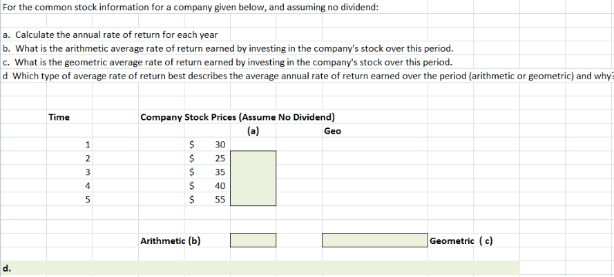
Task: Click the Company Stock Prices header cell
Action: 238,117
